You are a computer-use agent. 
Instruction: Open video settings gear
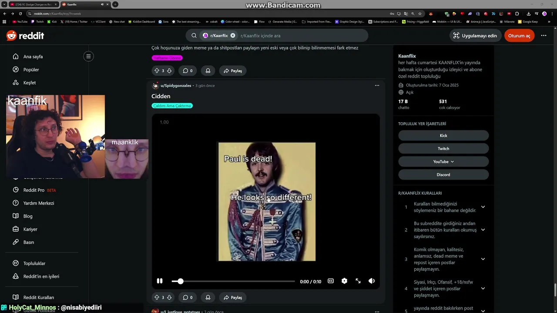click(344, 281)
